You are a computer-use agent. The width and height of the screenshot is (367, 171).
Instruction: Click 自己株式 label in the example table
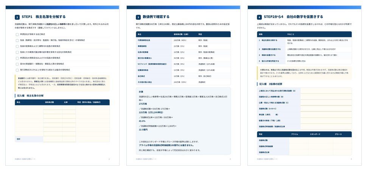tap(141, 76)
